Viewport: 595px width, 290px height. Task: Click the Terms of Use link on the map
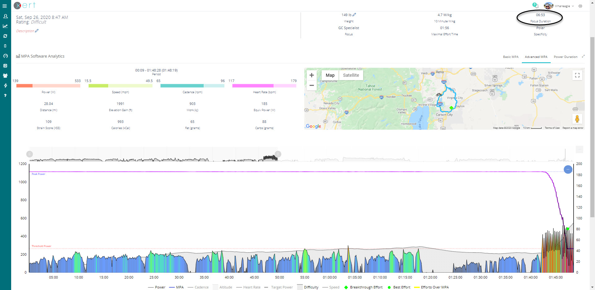552,128
